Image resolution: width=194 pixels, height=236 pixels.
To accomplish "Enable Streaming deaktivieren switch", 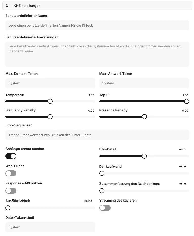I will point(105,208).
